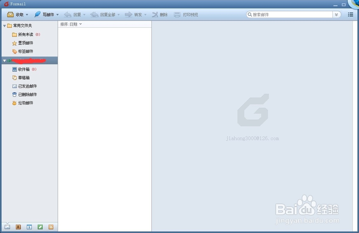Image resolution: width=359 pixels, height=233 pixels.
Task: Switch to the notes view icon
Action: click(40, 227)
